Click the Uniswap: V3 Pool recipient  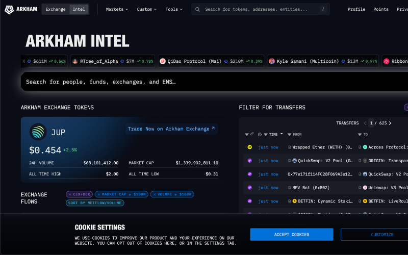(388, 188)
